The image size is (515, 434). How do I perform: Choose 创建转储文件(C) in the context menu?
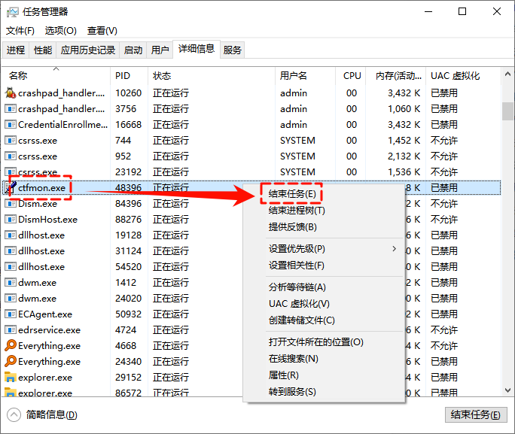point(301,320)
